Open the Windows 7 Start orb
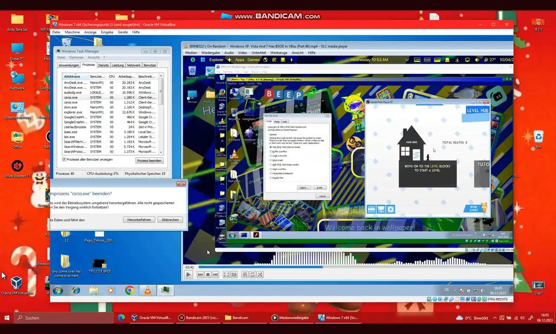 (x=58, y=290)
